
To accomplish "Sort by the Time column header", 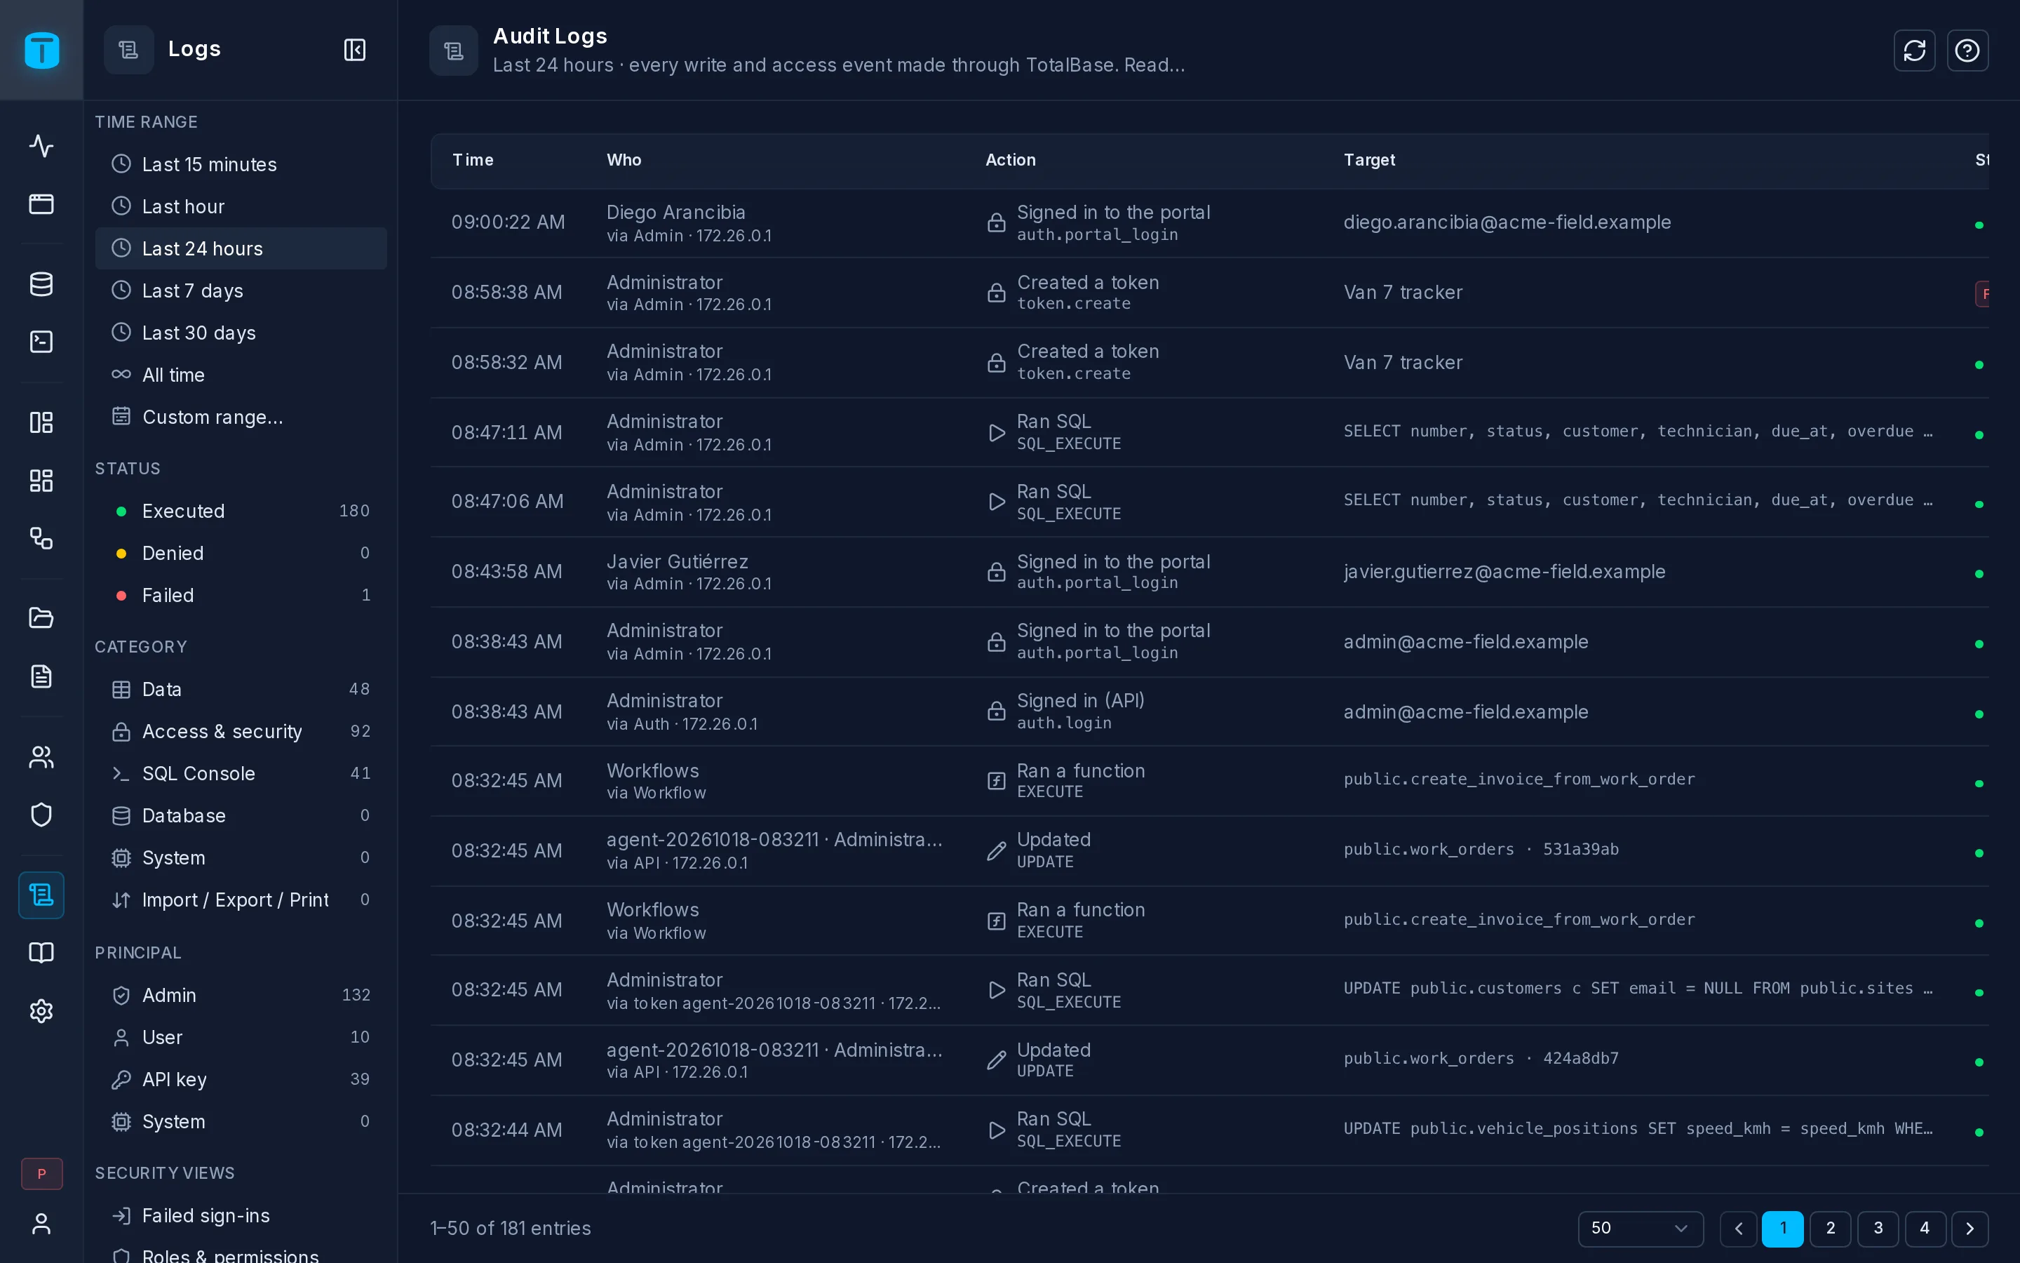I will coord(473,159).
